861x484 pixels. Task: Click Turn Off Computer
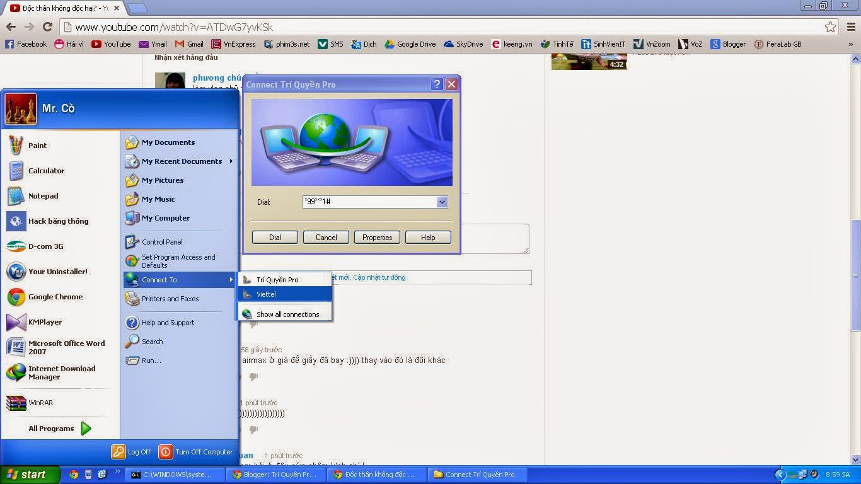tap(196, 452)
